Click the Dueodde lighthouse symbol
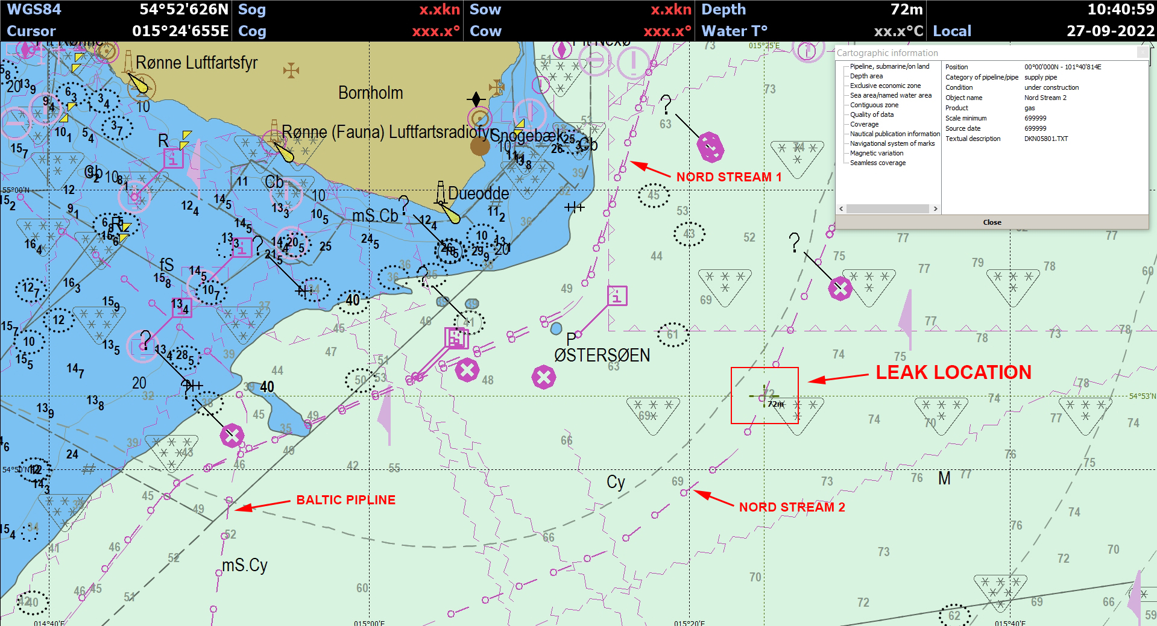Viewport: 1157px width, 626px height. pos(441,193)
